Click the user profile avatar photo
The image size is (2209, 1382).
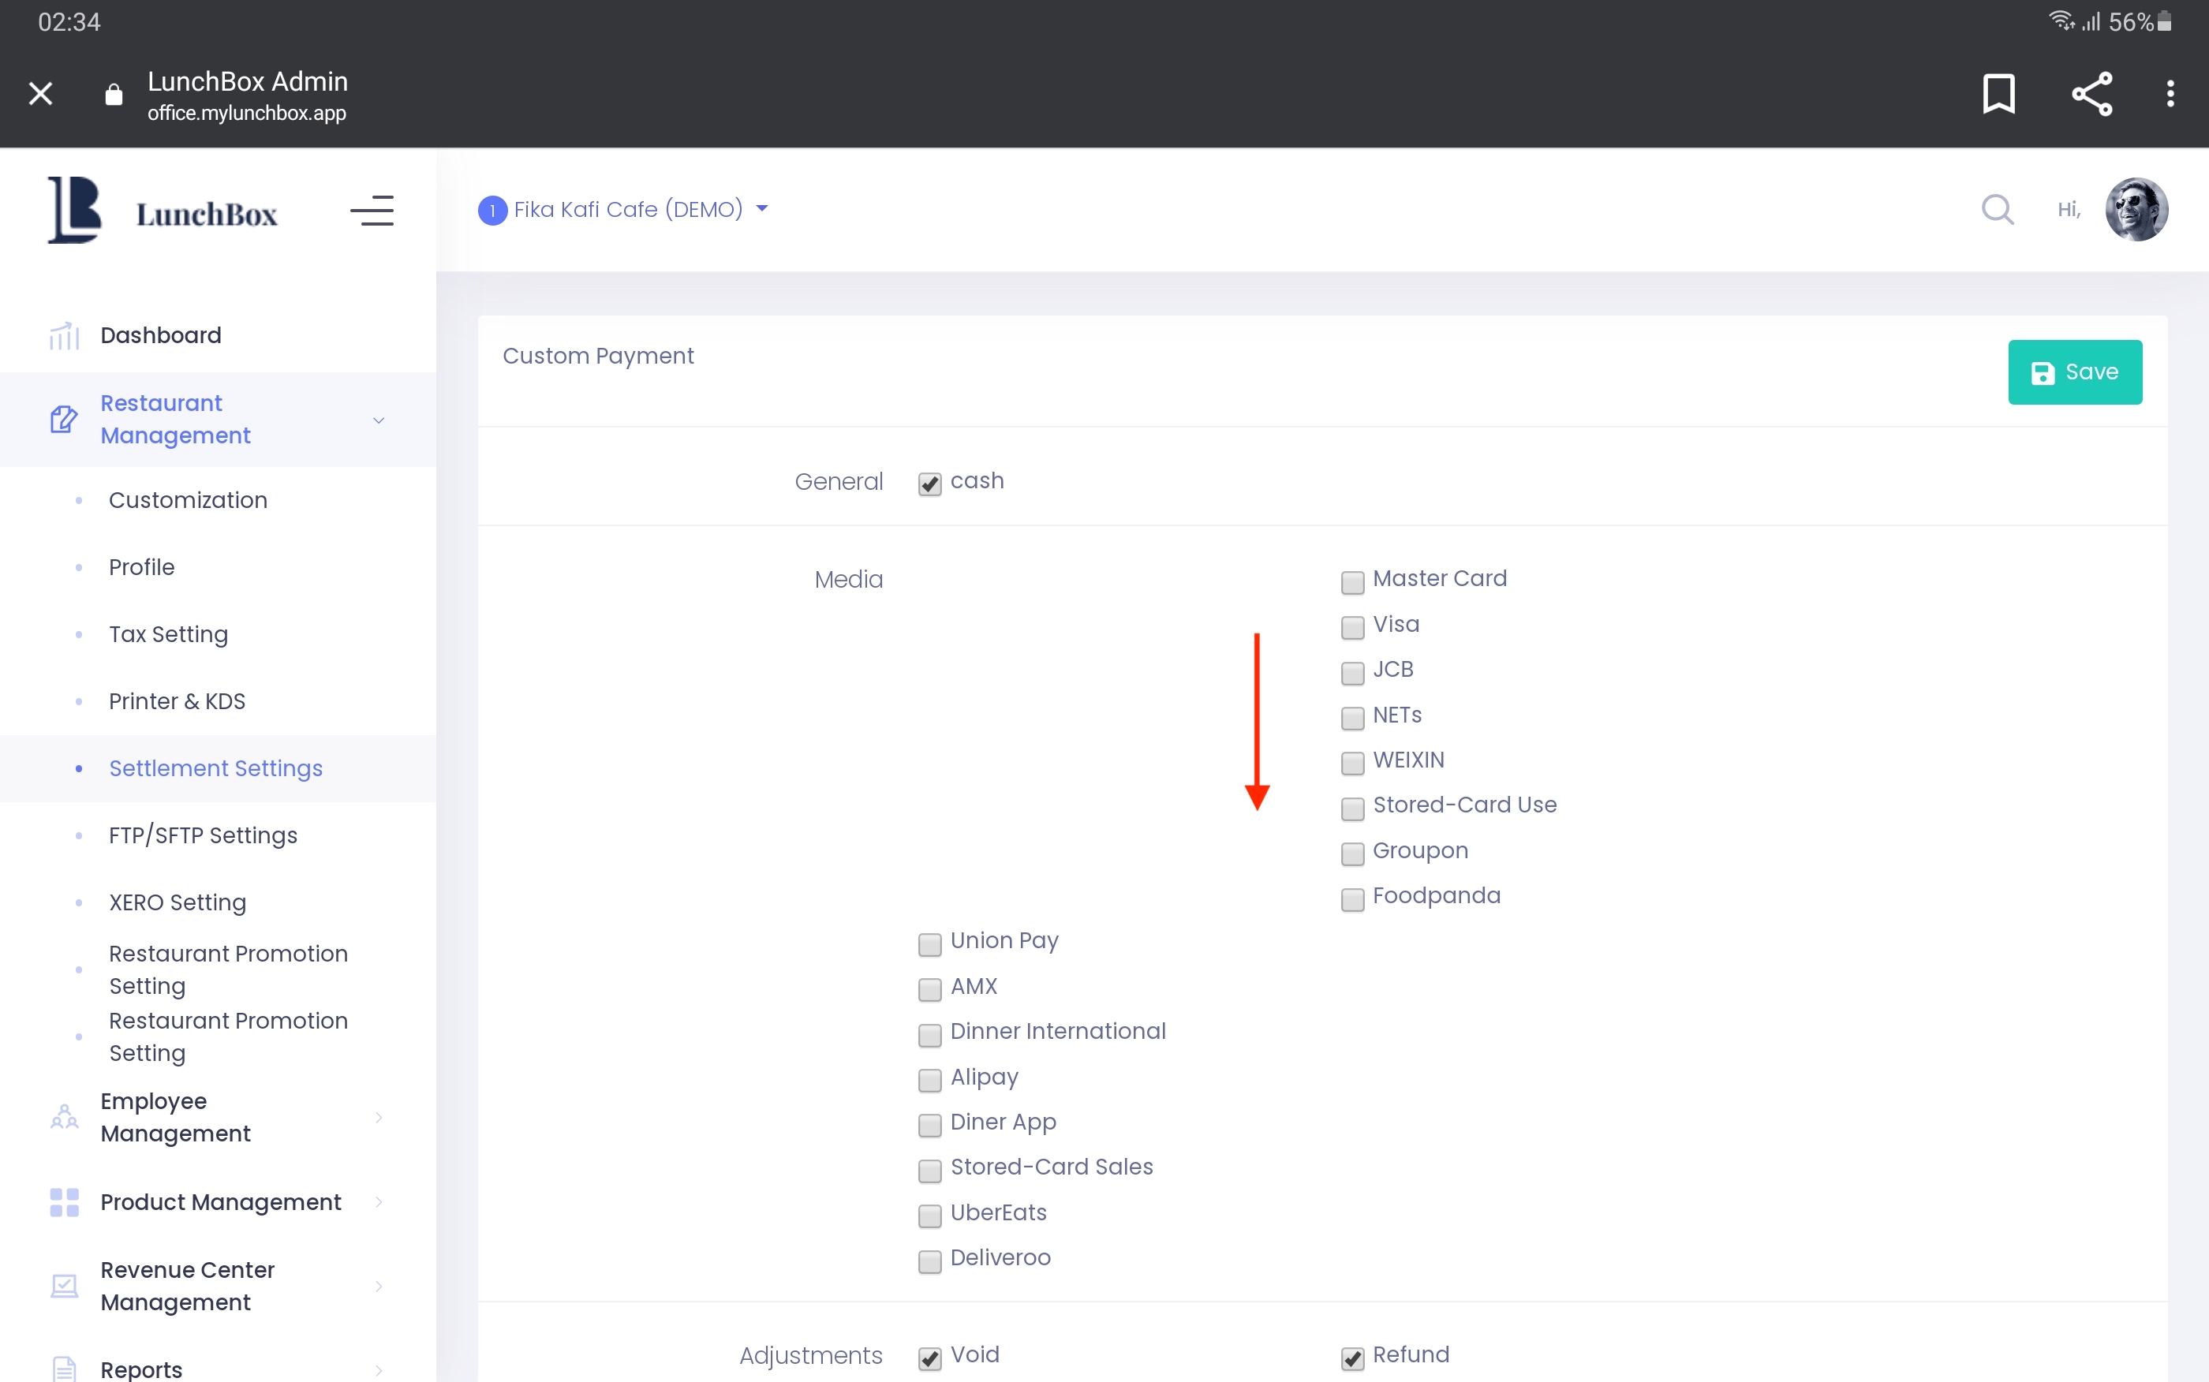click(x=2135, y=209)
